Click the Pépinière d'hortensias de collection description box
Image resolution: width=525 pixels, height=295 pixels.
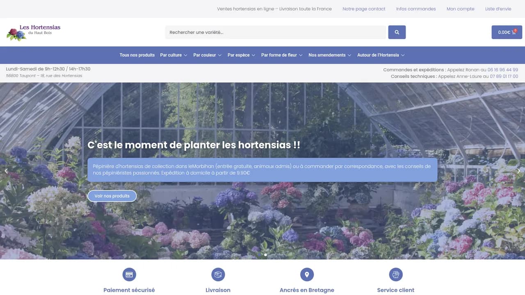click(262, 170)
